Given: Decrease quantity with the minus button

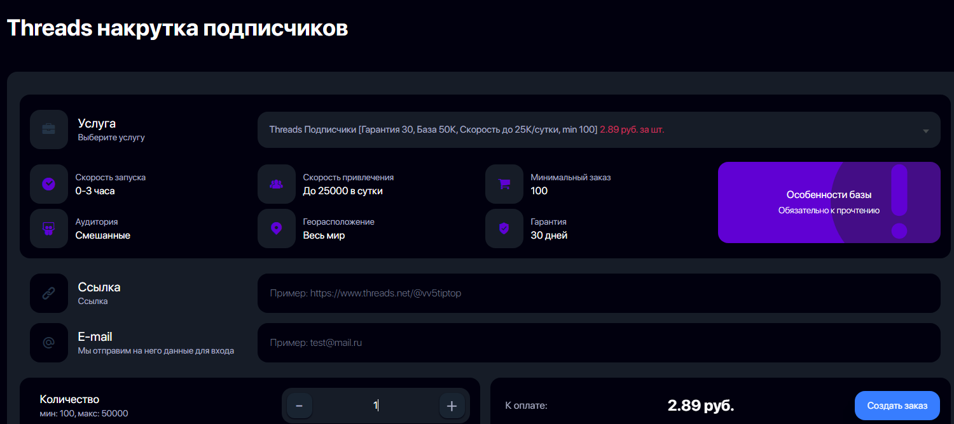Looking at the screenshot, I should [300, 406].
